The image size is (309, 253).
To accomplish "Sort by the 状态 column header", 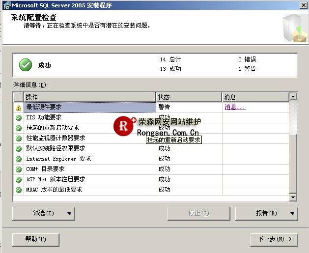I will pos(189,97).
